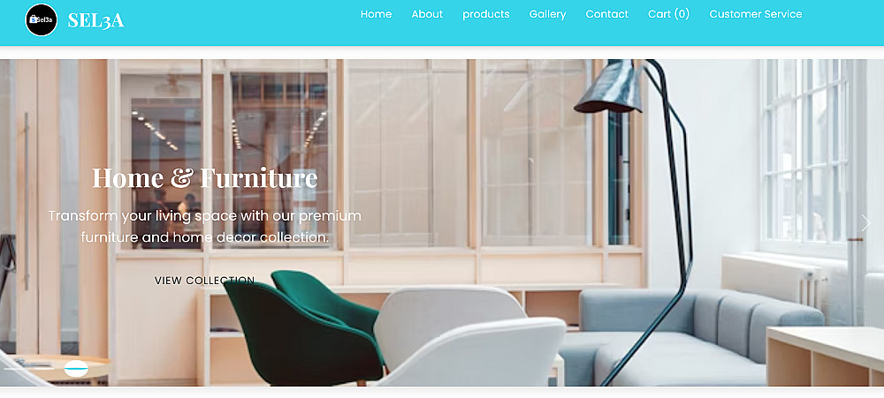884x398 pixels.
Task: Click the round Sel3a logo icon
Action: [x=42, y=19]
